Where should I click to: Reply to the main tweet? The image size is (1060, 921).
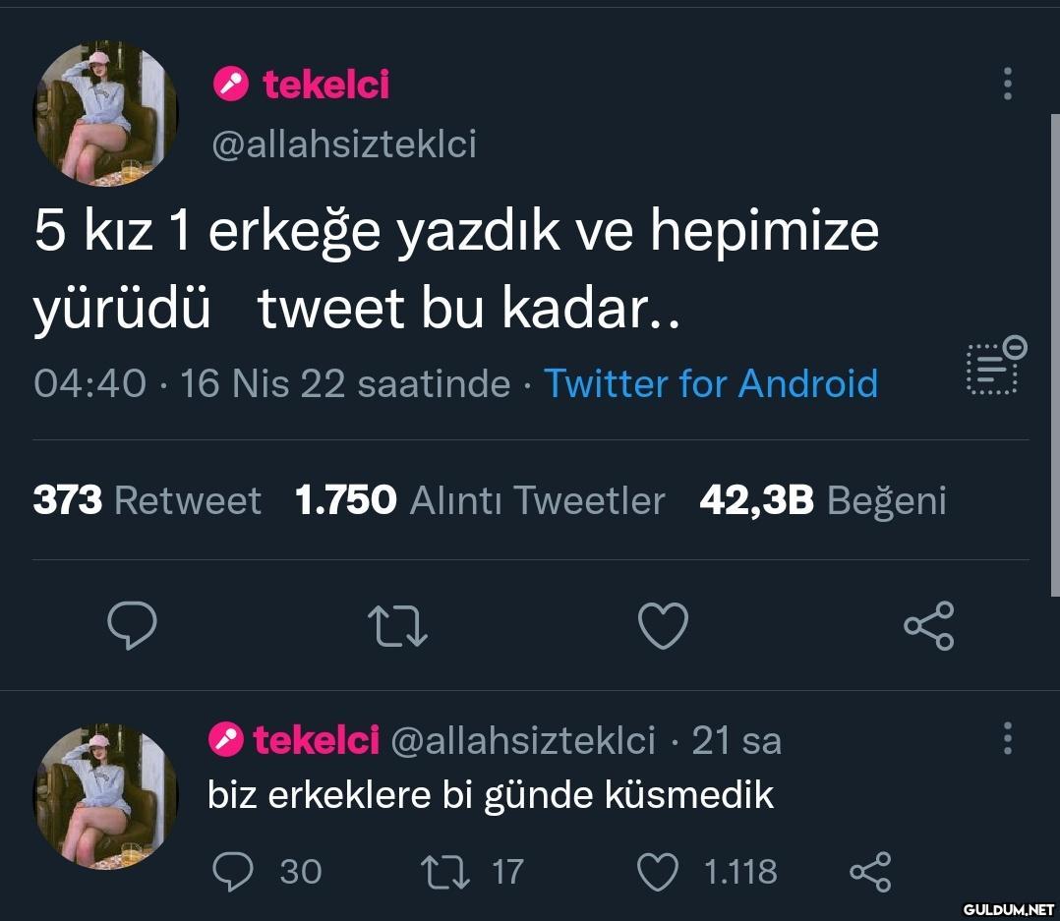tap(132, 626)
